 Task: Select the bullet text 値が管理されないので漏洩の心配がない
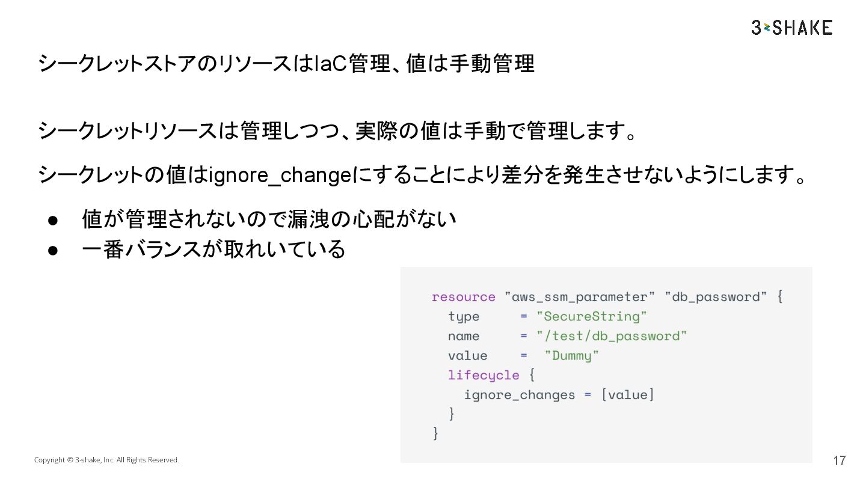point(269,219)
